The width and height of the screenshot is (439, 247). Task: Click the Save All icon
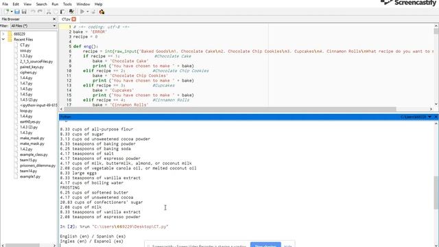pos(24,12)
